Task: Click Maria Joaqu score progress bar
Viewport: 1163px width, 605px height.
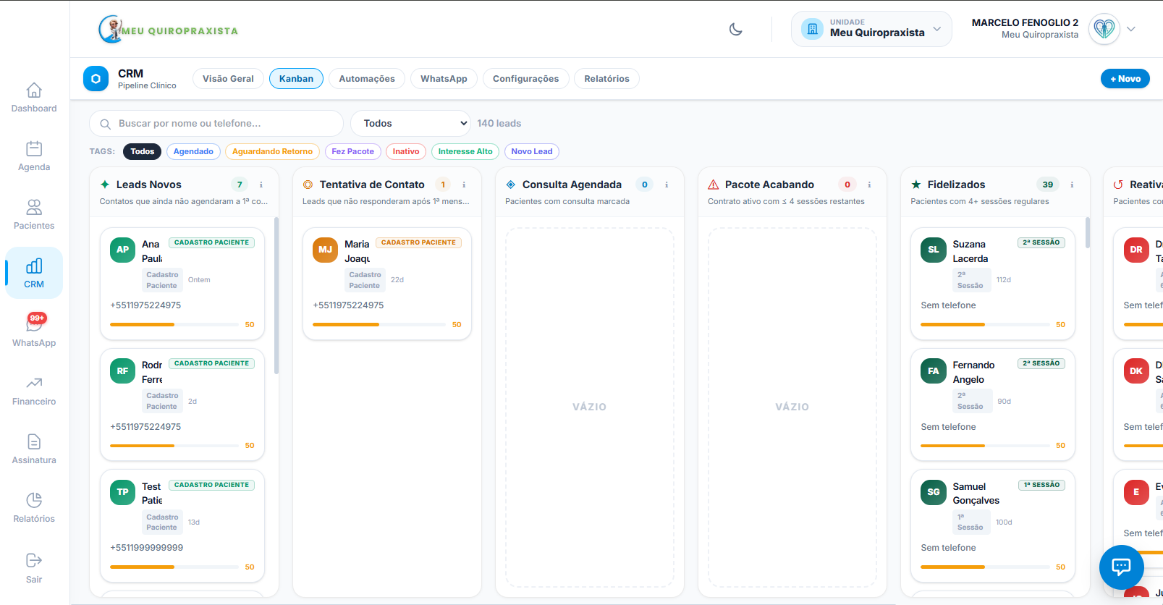Action: tap(379, 325)
